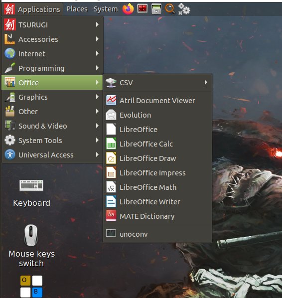This screenshot has height=298, width=282.
Task: Select Sound & Video category label
Action: (x=42, y=126)
